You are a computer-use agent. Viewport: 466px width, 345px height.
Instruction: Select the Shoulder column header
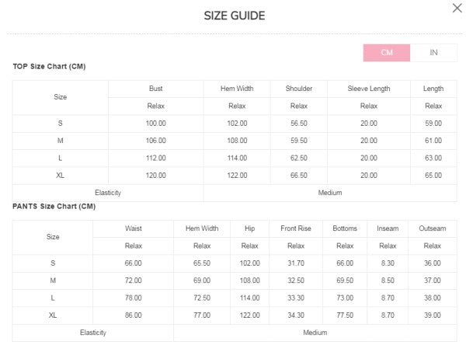299,89
